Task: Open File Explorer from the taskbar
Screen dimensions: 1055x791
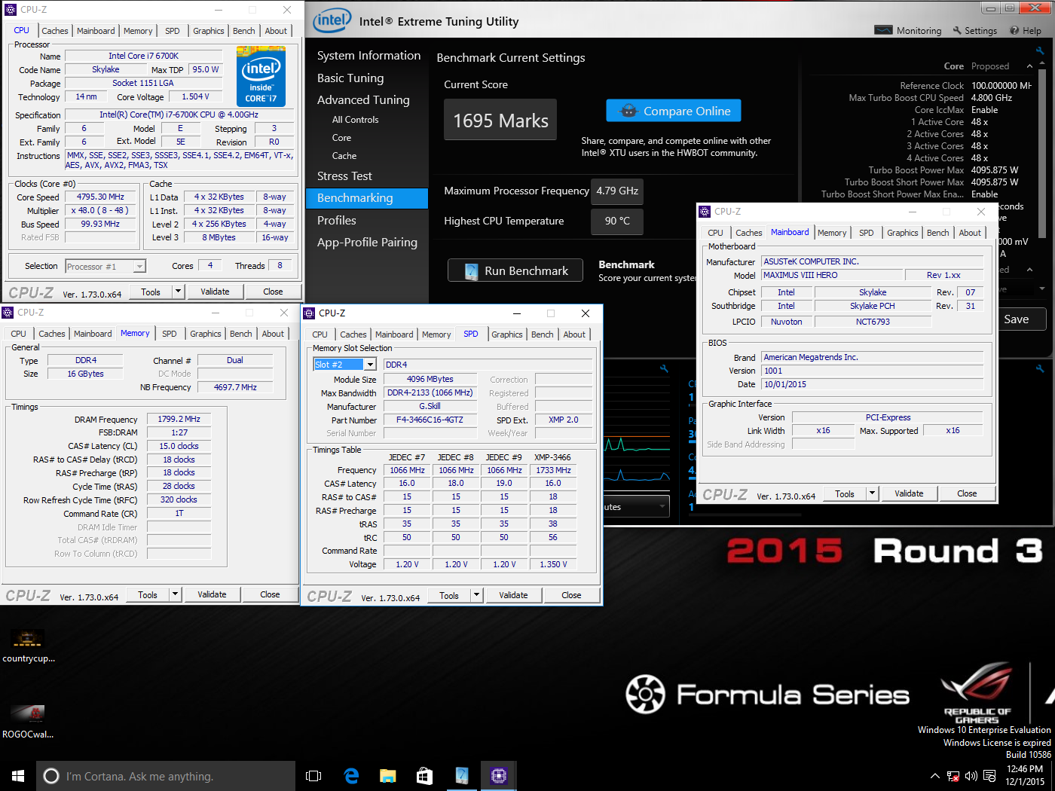Action: pos(388,776)
